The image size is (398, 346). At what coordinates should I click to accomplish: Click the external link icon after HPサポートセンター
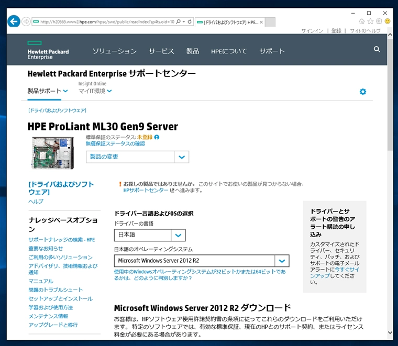(172, 190)
